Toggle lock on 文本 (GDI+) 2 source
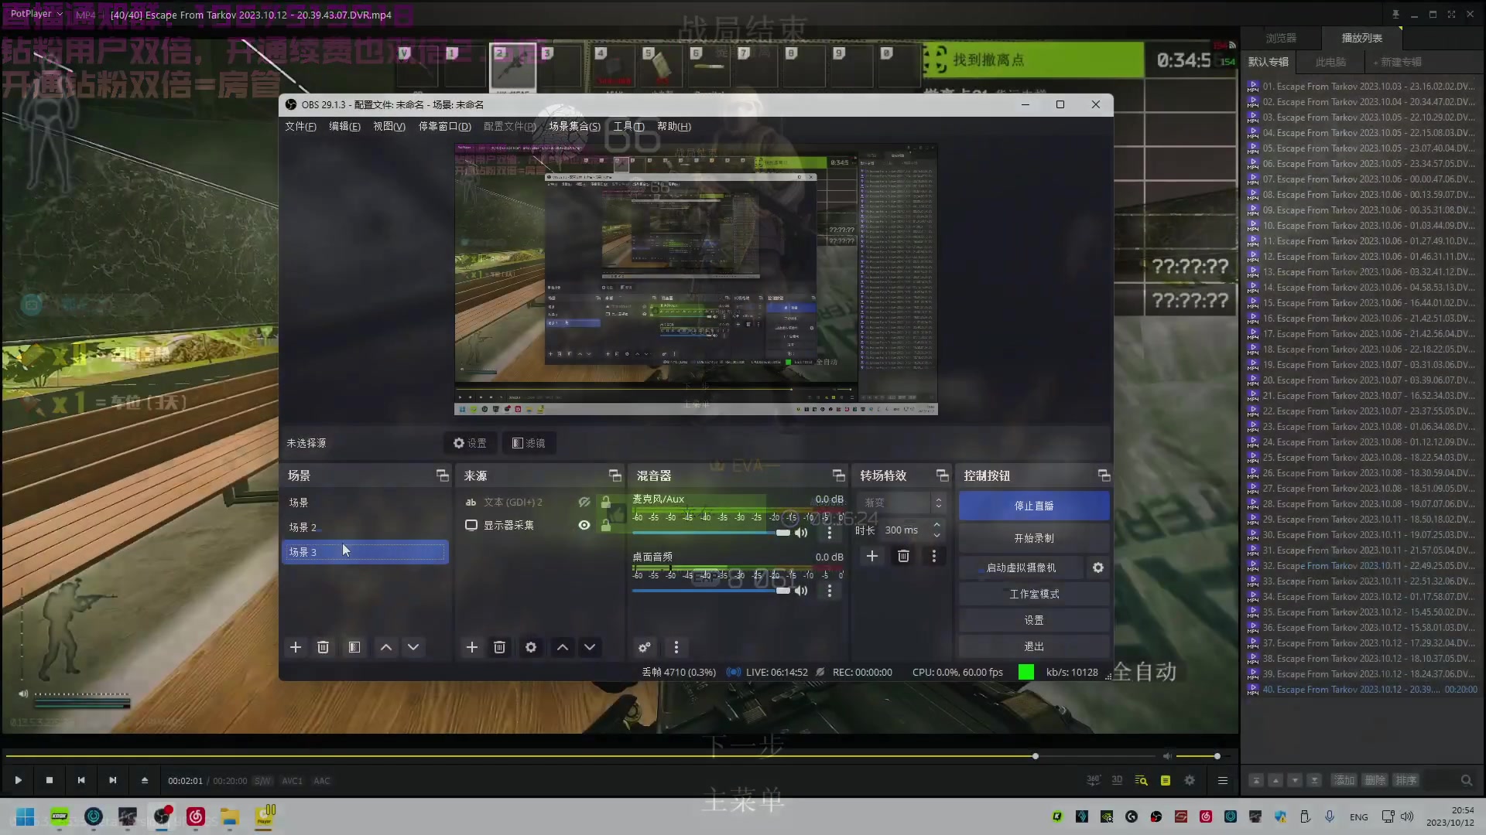This screenshot has height=835, width=1486. pos(606,502)
